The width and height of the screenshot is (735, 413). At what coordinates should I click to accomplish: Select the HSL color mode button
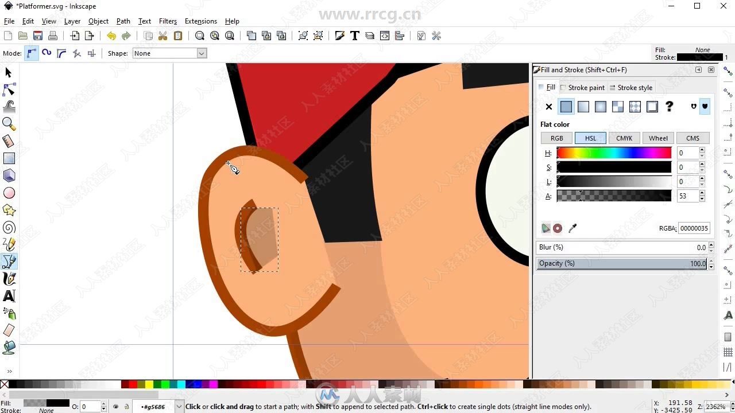[x=590, y=138]
